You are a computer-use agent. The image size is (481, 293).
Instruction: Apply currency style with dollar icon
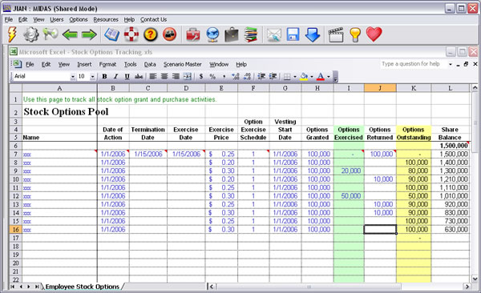201,76
